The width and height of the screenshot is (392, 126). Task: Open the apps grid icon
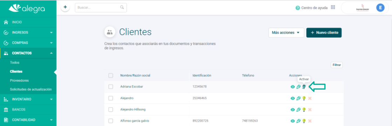coord(333,7)
